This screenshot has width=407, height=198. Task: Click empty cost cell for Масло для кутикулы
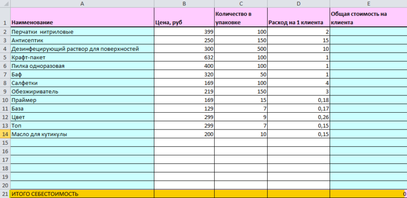(x=368, y=134)
